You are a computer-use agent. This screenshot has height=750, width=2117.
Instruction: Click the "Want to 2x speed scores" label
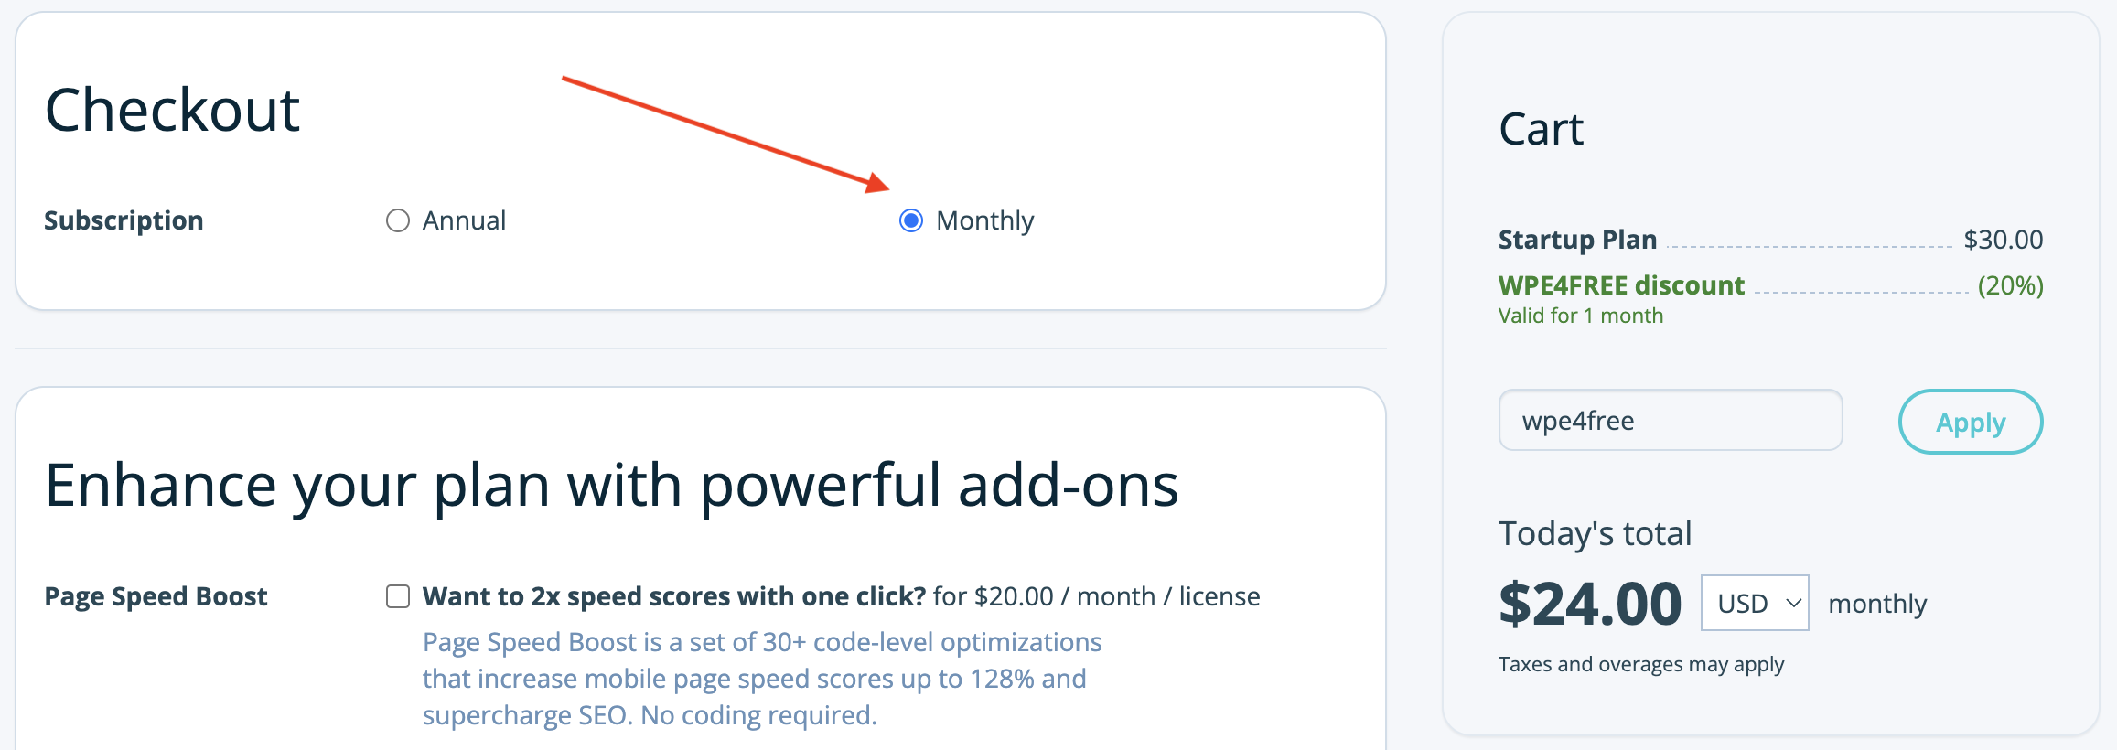click(674, 596)
